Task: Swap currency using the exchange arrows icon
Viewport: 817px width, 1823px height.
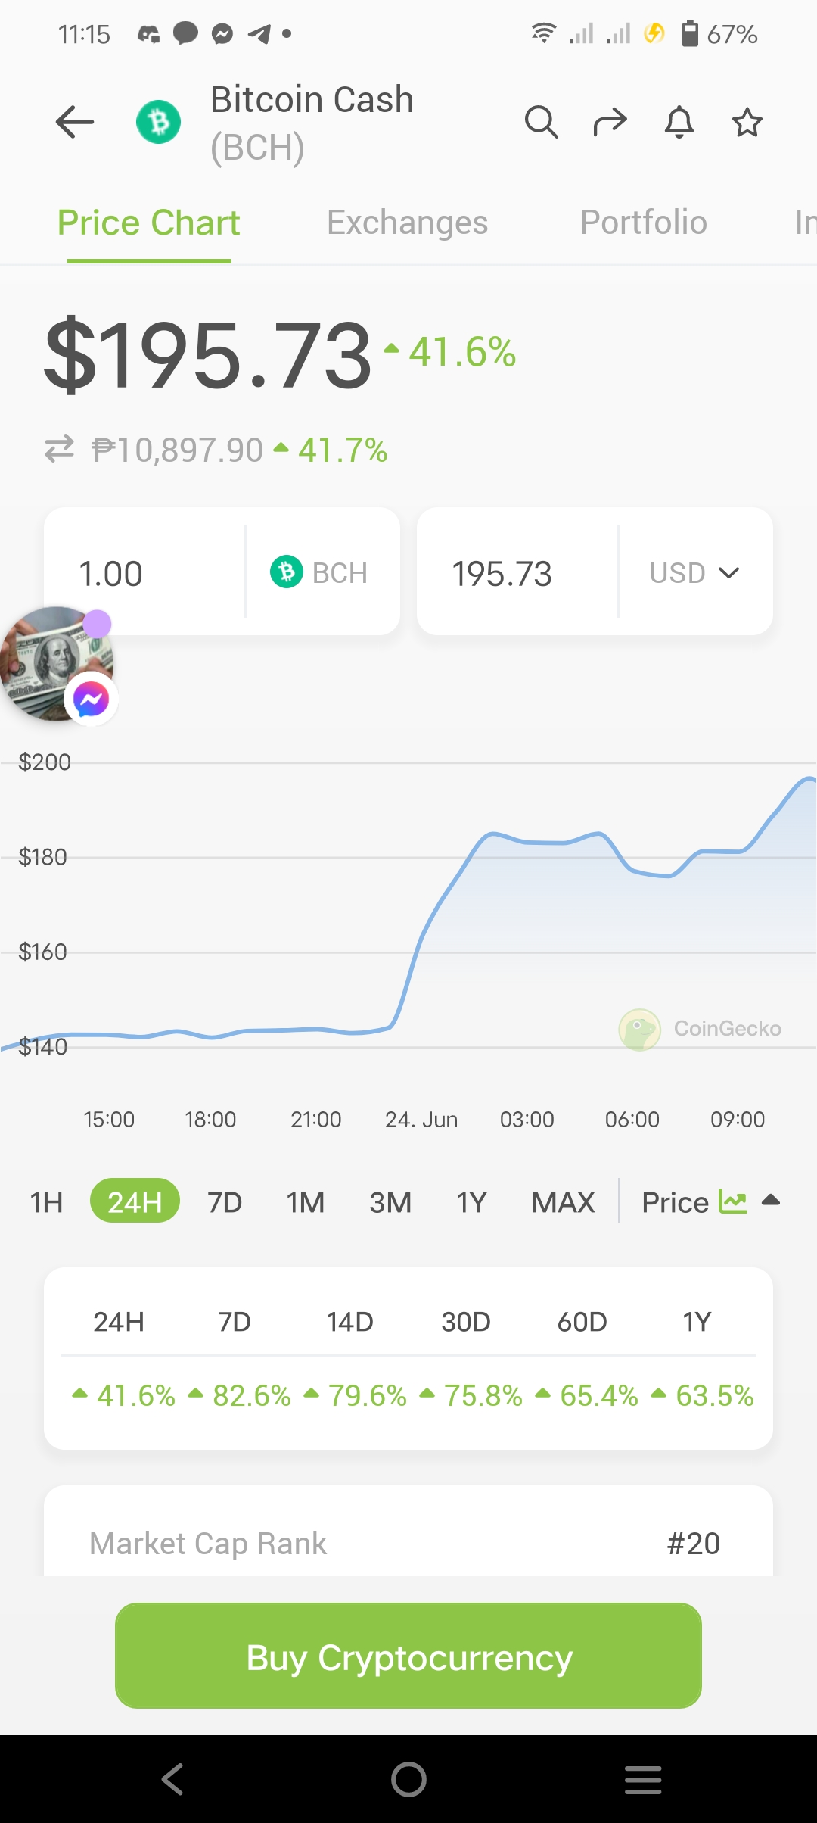Action: click(59, 449)
